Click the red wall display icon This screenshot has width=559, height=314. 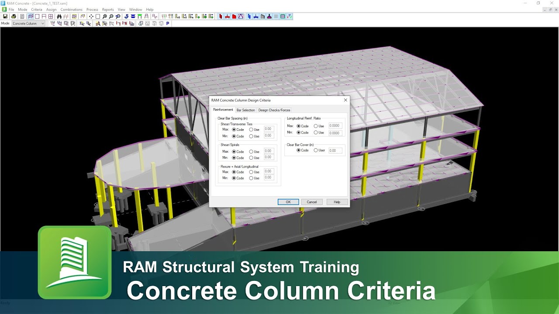click(234, 17)
